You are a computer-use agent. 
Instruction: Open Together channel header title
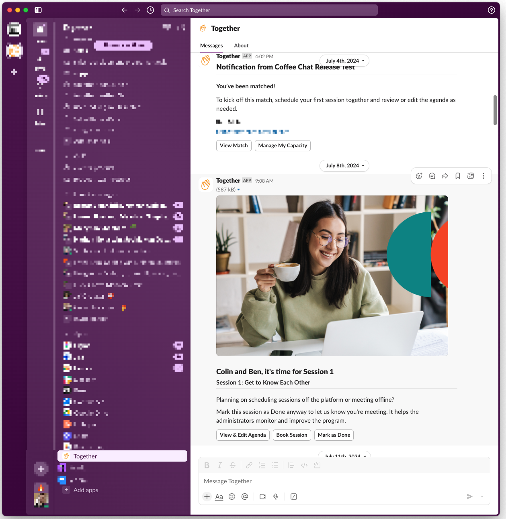pos(225,28)
